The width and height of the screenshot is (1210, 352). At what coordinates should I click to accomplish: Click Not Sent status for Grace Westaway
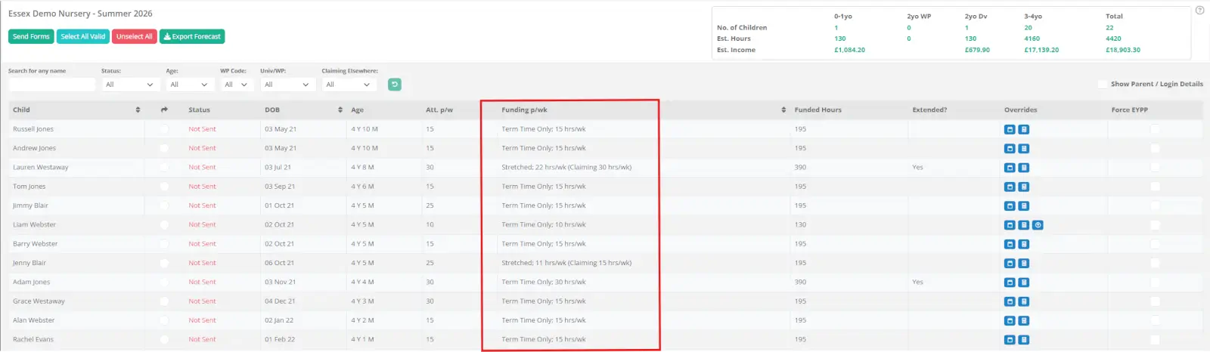pyautogui.click(x=202, y=301)
